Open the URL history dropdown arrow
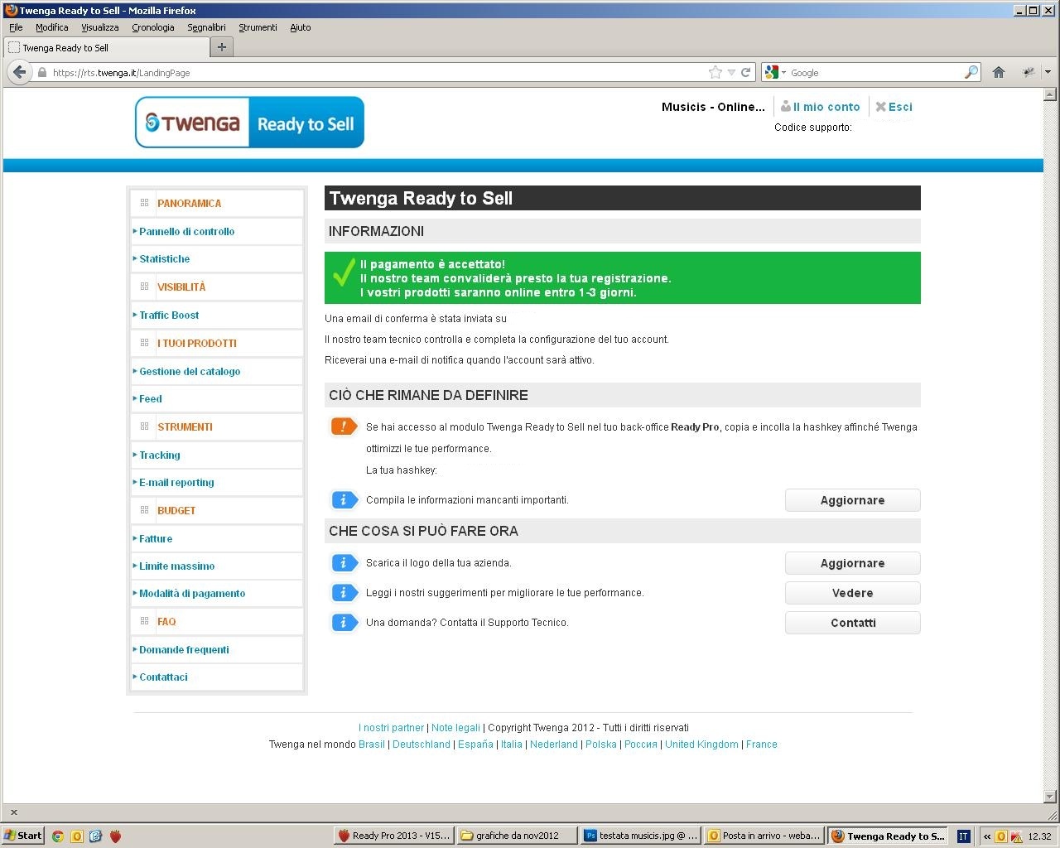Screen dimensions: 1060x848 [x=731, y=72]
